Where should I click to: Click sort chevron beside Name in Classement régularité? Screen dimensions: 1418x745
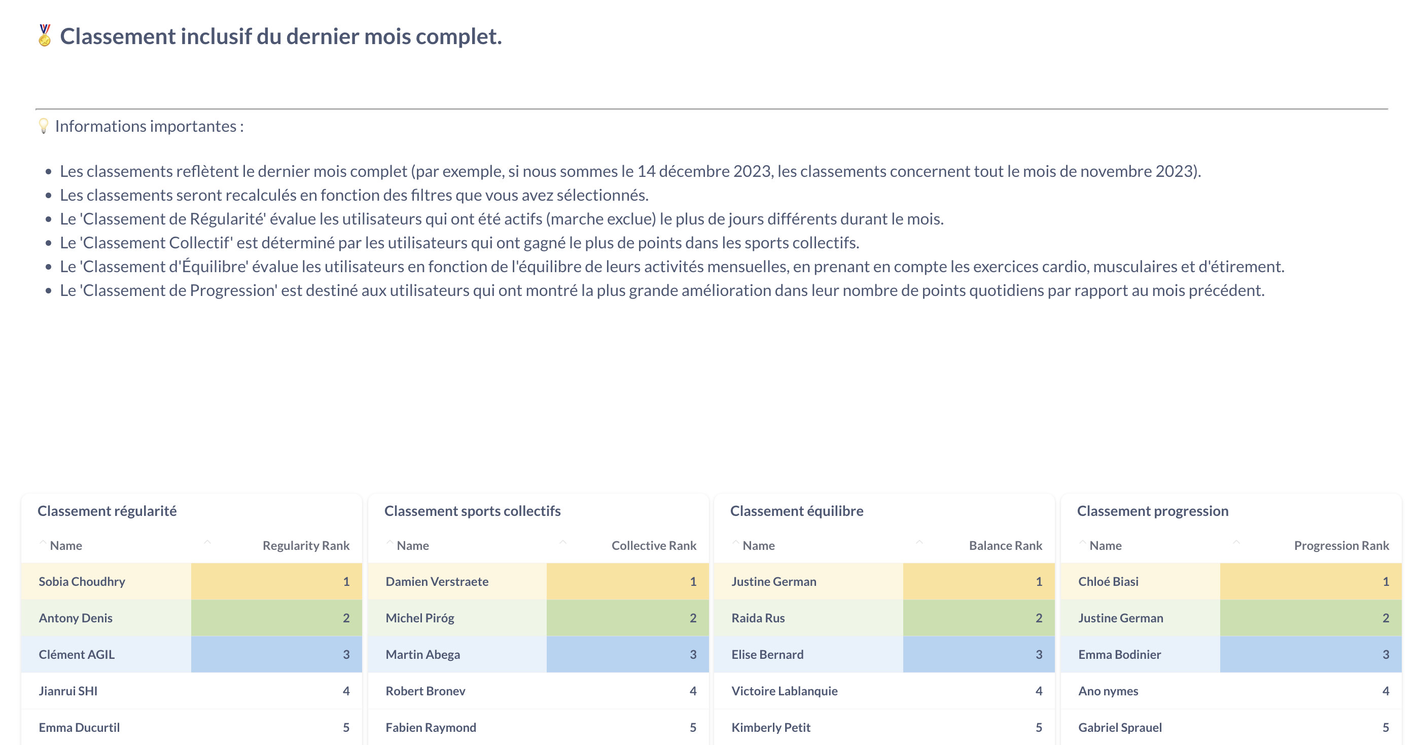tap(43, 544)
